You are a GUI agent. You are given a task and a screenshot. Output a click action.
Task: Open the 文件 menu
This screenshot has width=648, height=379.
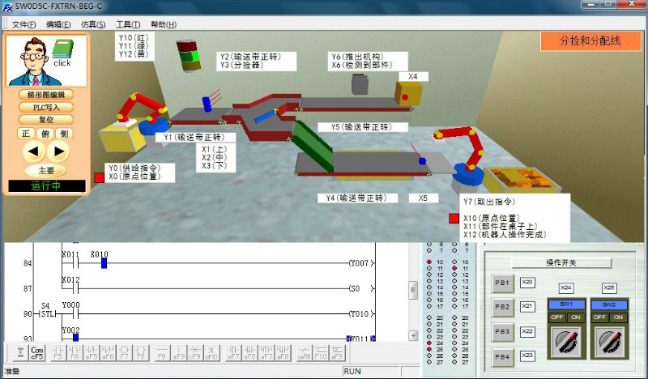[24, 24]
